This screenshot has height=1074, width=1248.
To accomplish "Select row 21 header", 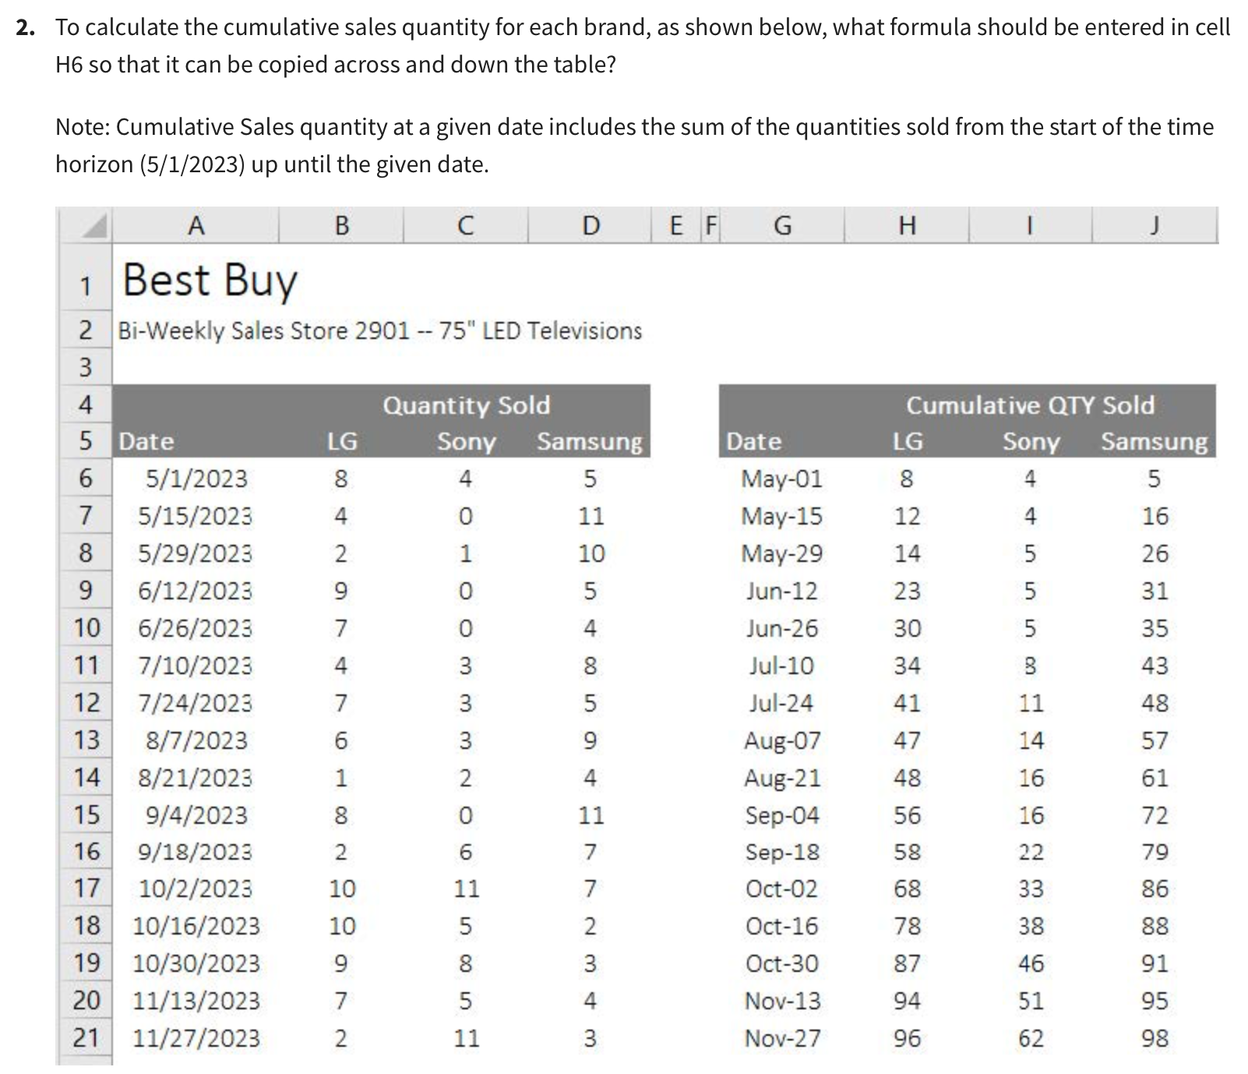I will [x=86, y=1038].
